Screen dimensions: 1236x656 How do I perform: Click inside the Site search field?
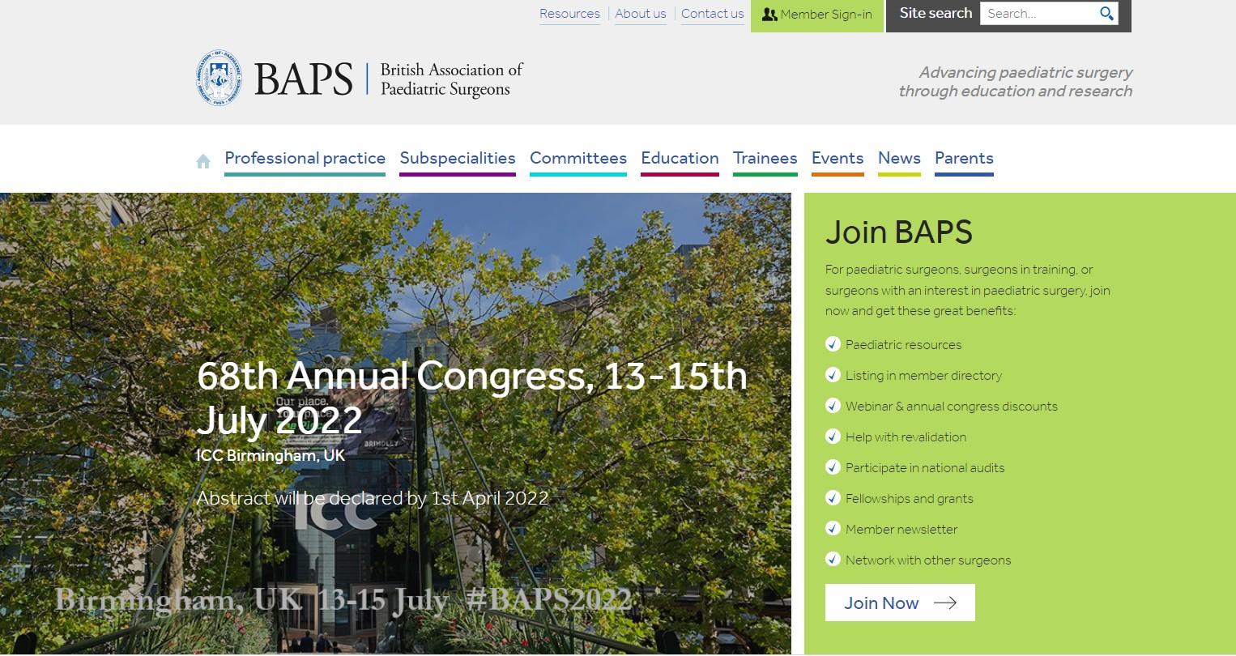point(1038,14)
